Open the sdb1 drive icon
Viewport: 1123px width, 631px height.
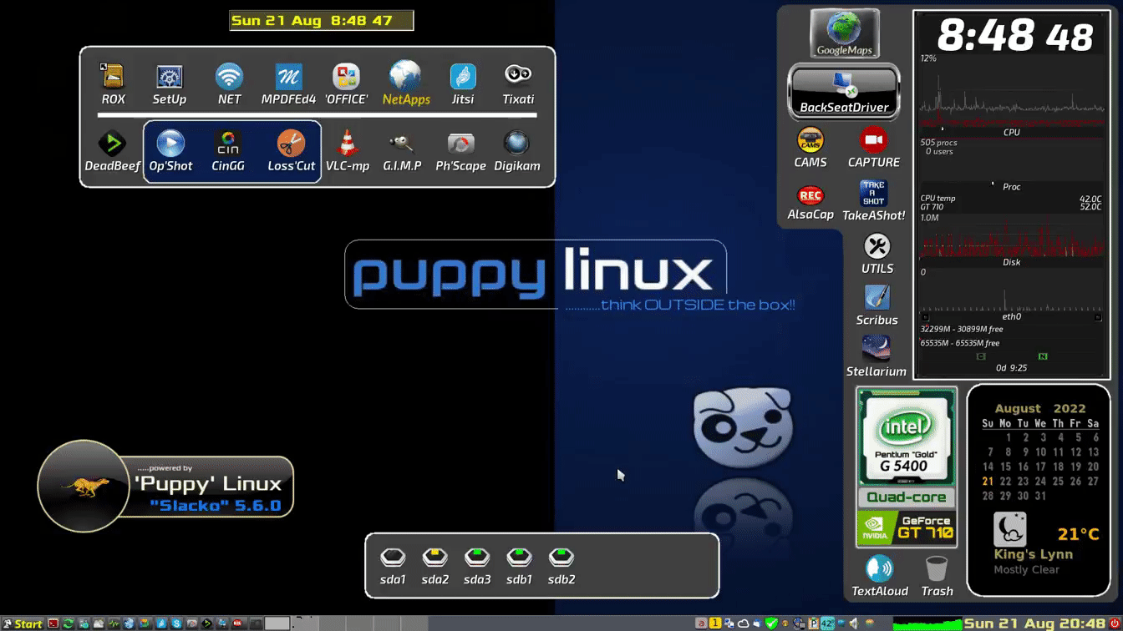click(519, 565)
